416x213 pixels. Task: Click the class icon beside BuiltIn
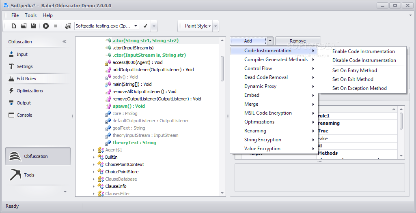pyautogui.click(x=101, y=157)
